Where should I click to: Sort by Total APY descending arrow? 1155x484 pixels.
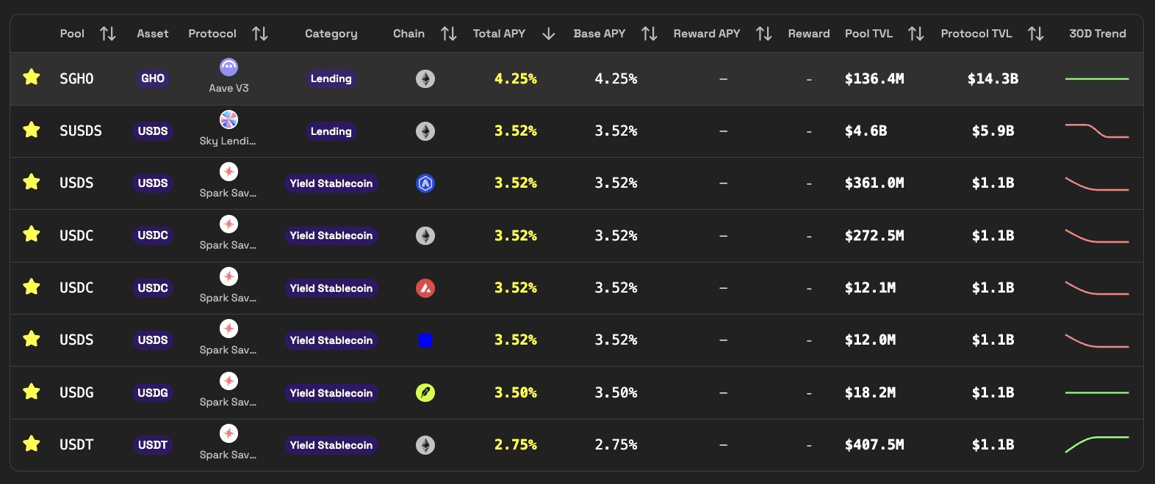point(548,34)
